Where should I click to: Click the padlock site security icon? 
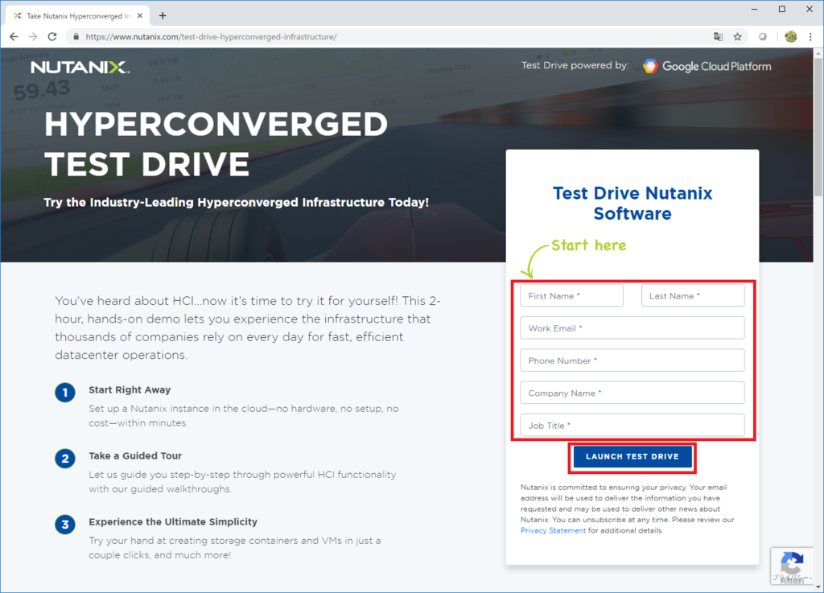pyautogui.click(x=76, y=37)
